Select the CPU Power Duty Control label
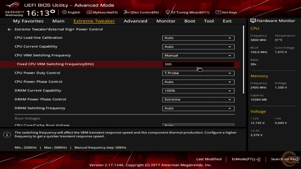The image size is (301, 169). (37, 73)
